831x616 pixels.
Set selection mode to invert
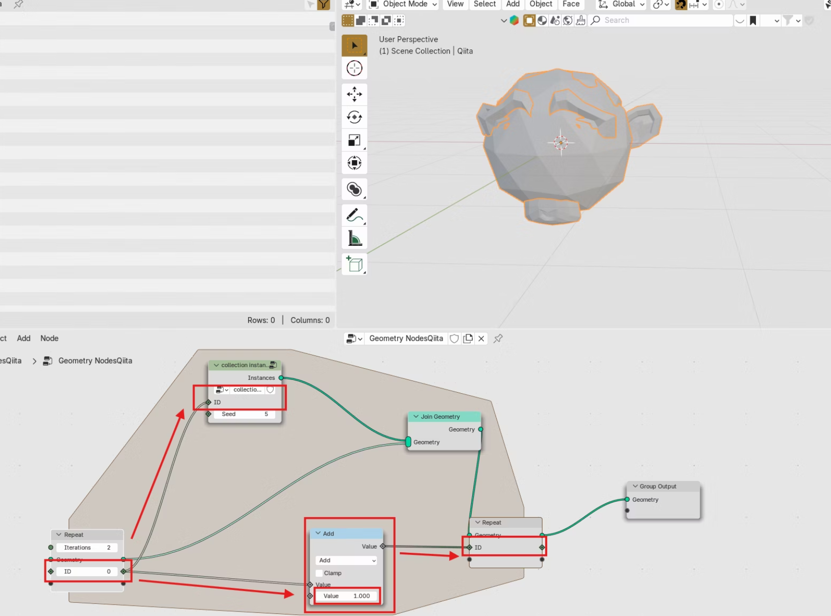386,20
